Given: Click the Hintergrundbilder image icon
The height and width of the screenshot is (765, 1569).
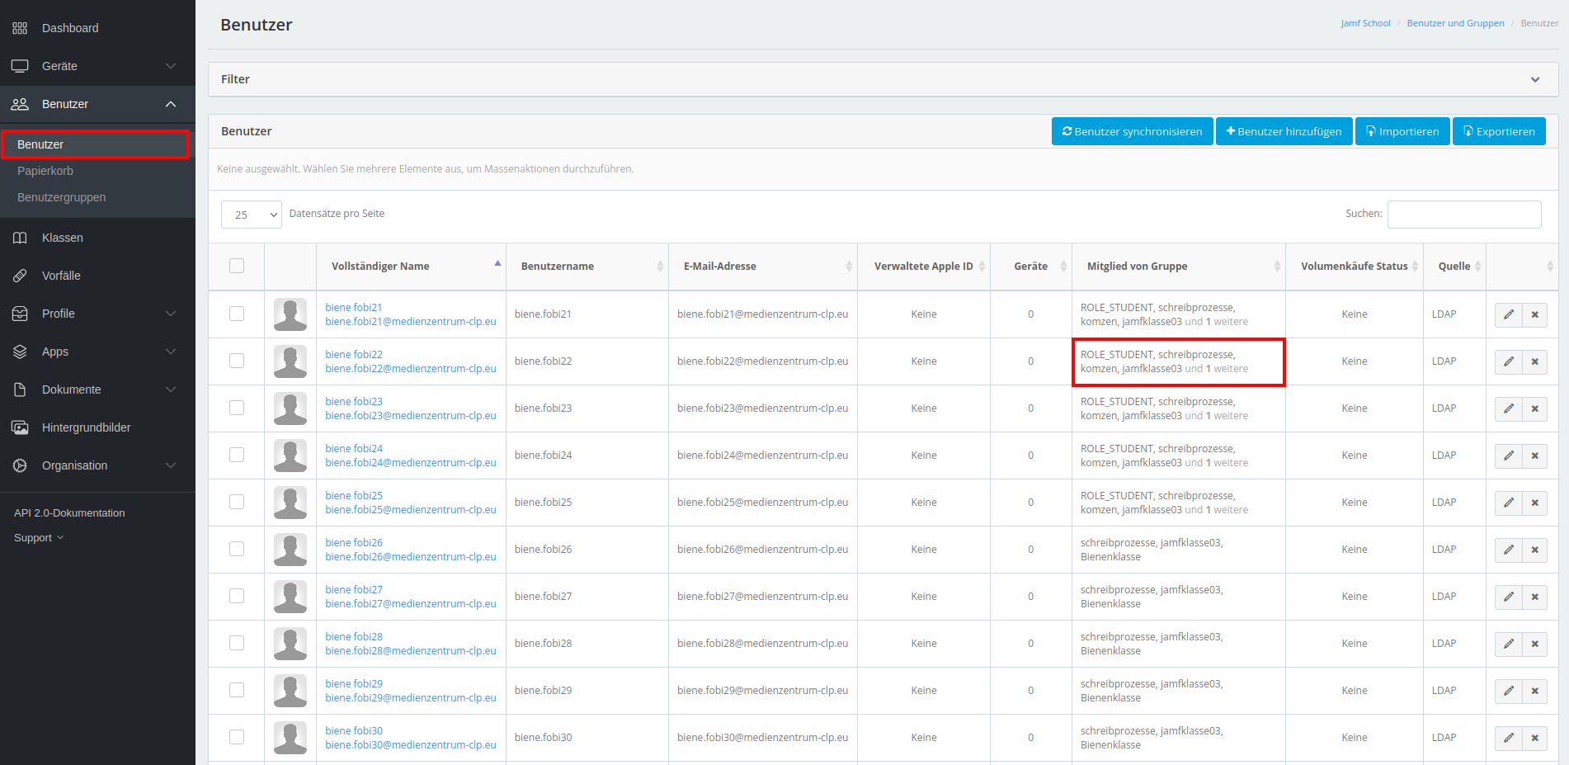Looking at the screenshot, I should (x=20, y=427).
